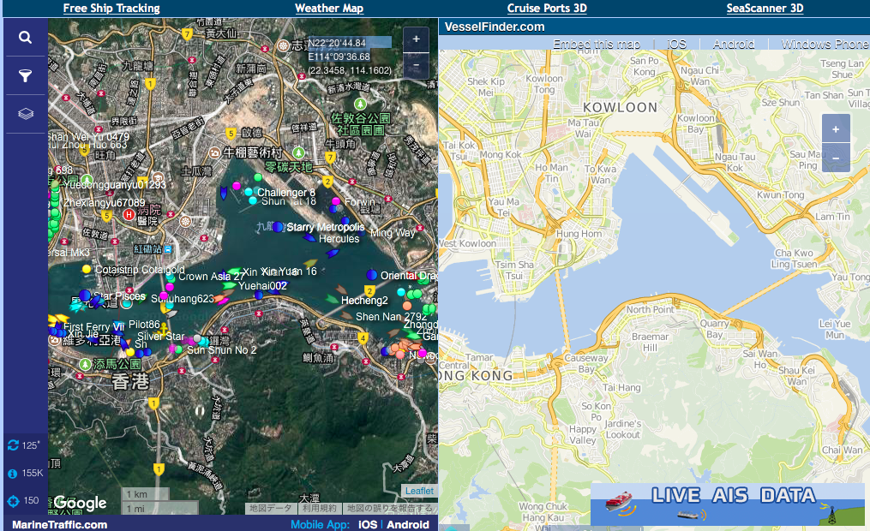Open the VesselFinder iOS app link
The width and height of the screenshot is (870, 531).
[675, 44]
